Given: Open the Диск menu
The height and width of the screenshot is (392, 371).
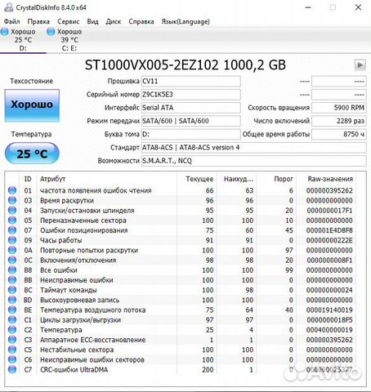Looking at the screenshot, I should coord(114,21).
